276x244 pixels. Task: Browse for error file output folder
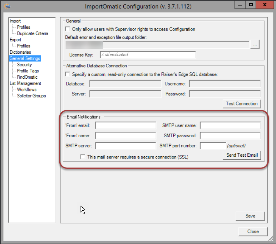coord(255,44)
